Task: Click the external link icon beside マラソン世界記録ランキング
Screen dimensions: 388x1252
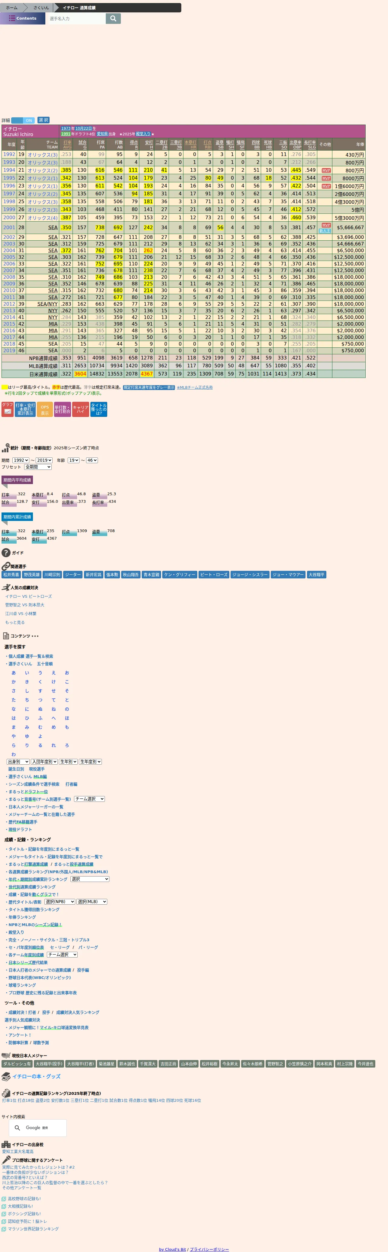Action: [4, 1229]
